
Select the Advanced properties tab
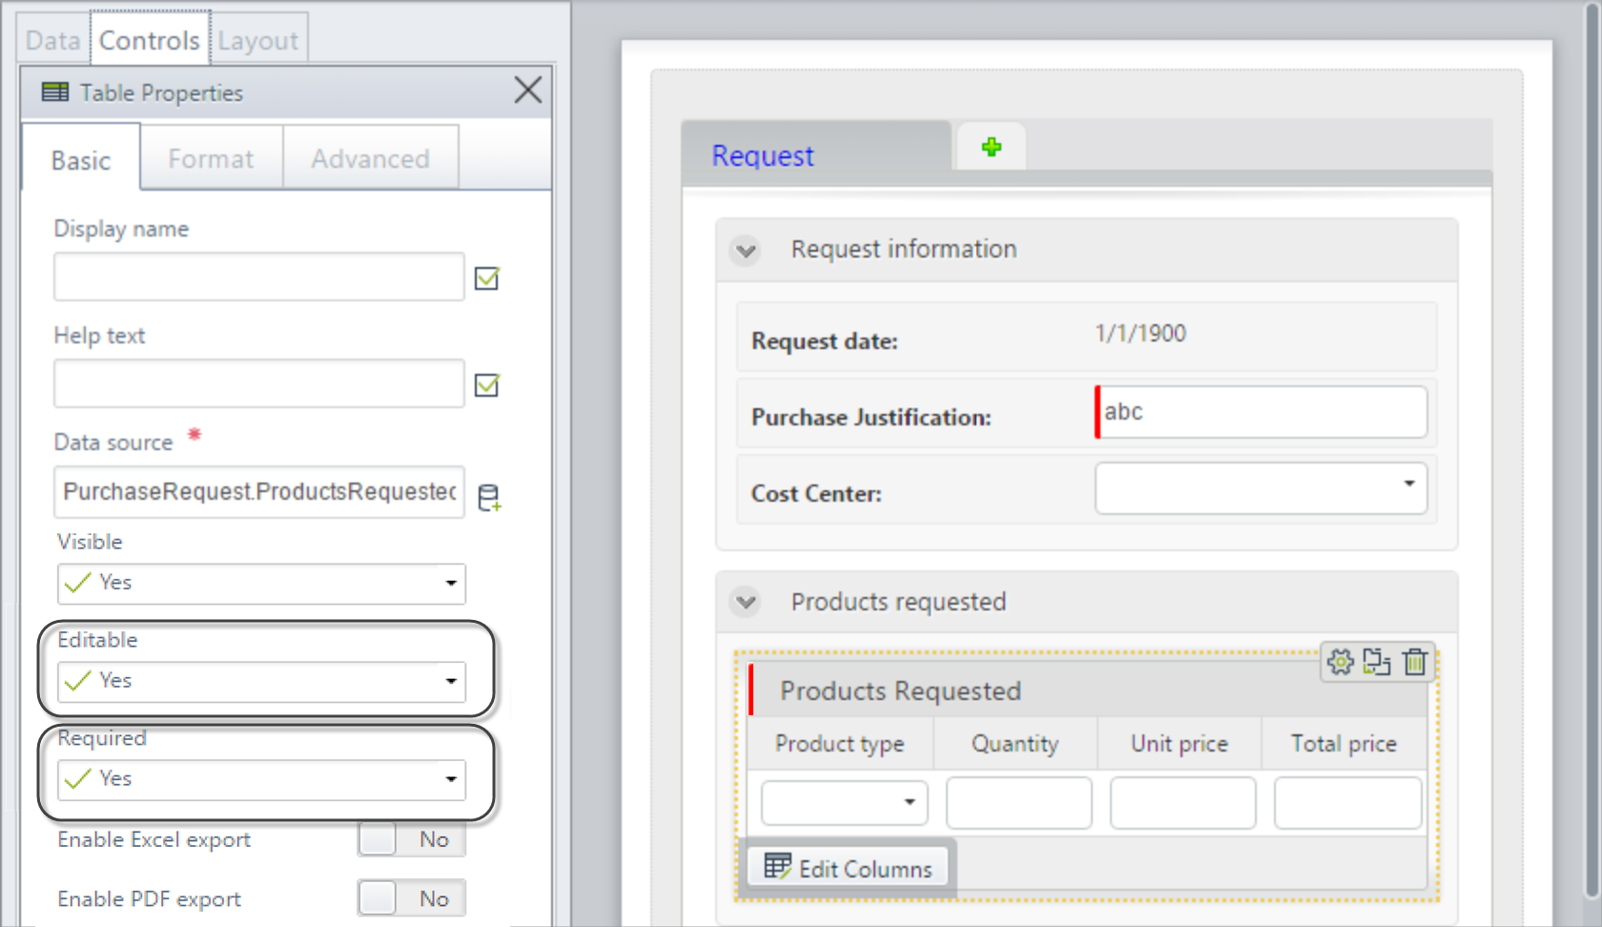(371, 158)
